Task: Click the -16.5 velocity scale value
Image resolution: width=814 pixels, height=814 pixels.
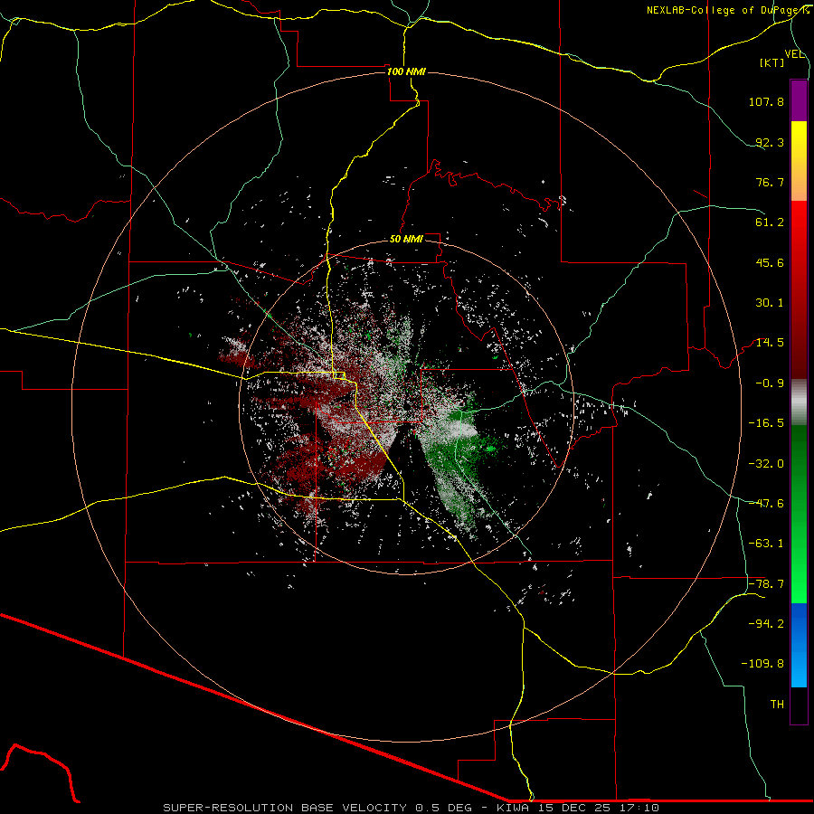Action: [766, 423]
